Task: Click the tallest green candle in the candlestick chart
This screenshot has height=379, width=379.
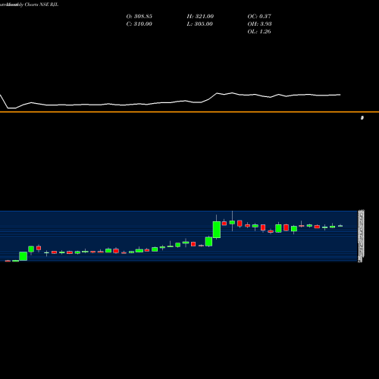Action: coord(217,230)
